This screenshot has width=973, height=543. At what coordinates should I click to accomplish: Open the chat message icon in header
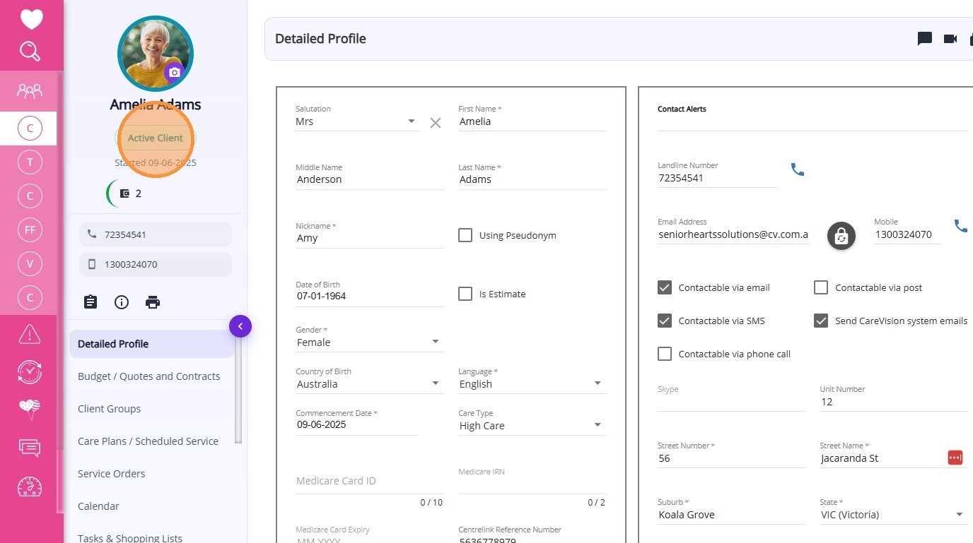tap(924, 39)
